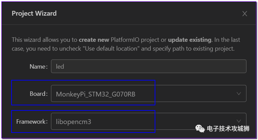
Task: Focus the Name input field containing led
Action: click(x=149, y=66)
